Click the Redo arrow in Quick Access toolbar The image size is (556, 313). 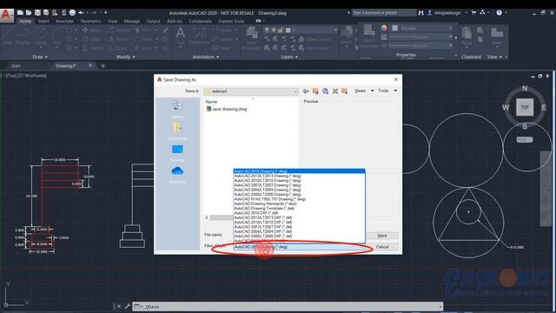[94, 13]
